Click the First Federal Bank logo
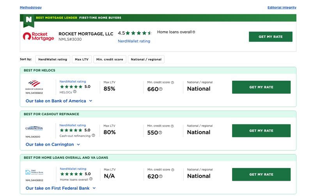This screenshot has width=312, height=196. click(34, 172)
